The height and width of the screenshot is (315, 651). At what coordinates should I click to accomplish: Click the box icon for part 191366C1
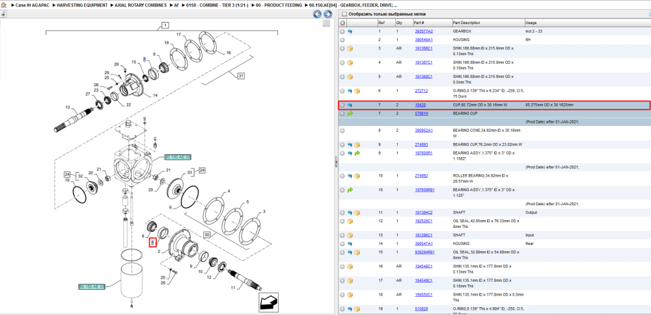click(350, 49)
